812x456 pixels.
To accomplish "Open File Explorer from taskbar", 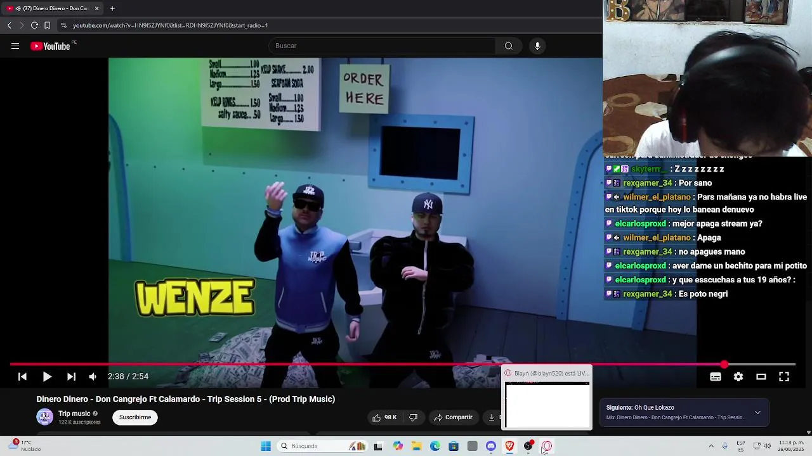I will (x=417, y=446).
